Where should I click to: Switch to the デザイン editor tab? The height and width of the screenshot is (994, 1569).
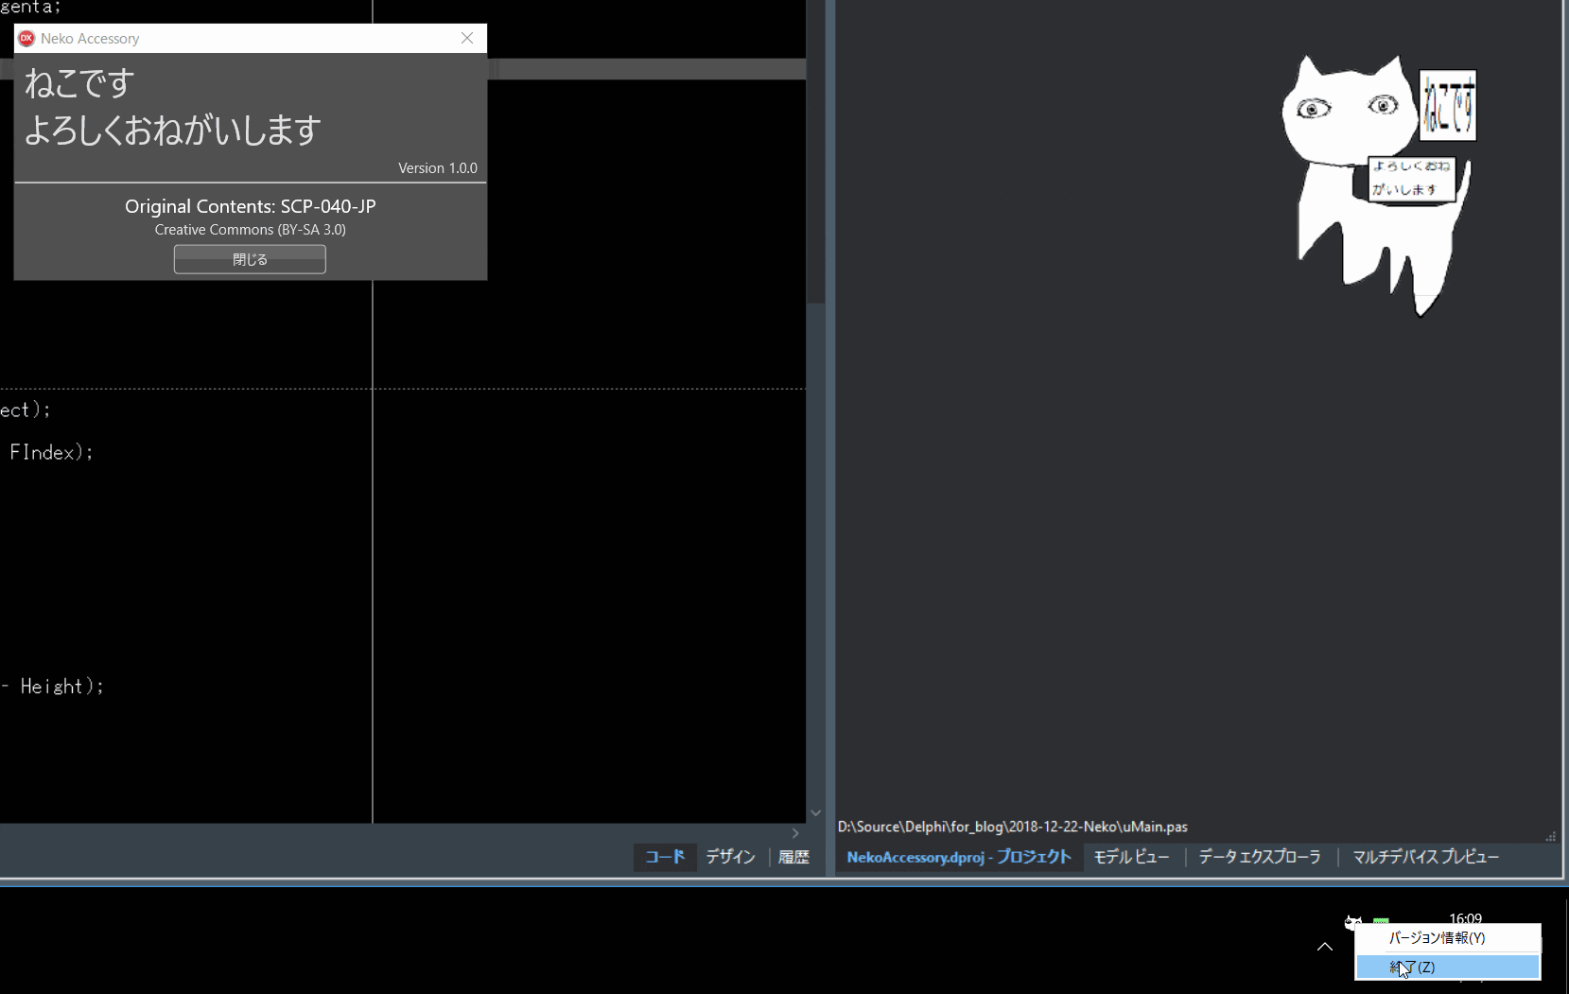(x=730, y=857)
